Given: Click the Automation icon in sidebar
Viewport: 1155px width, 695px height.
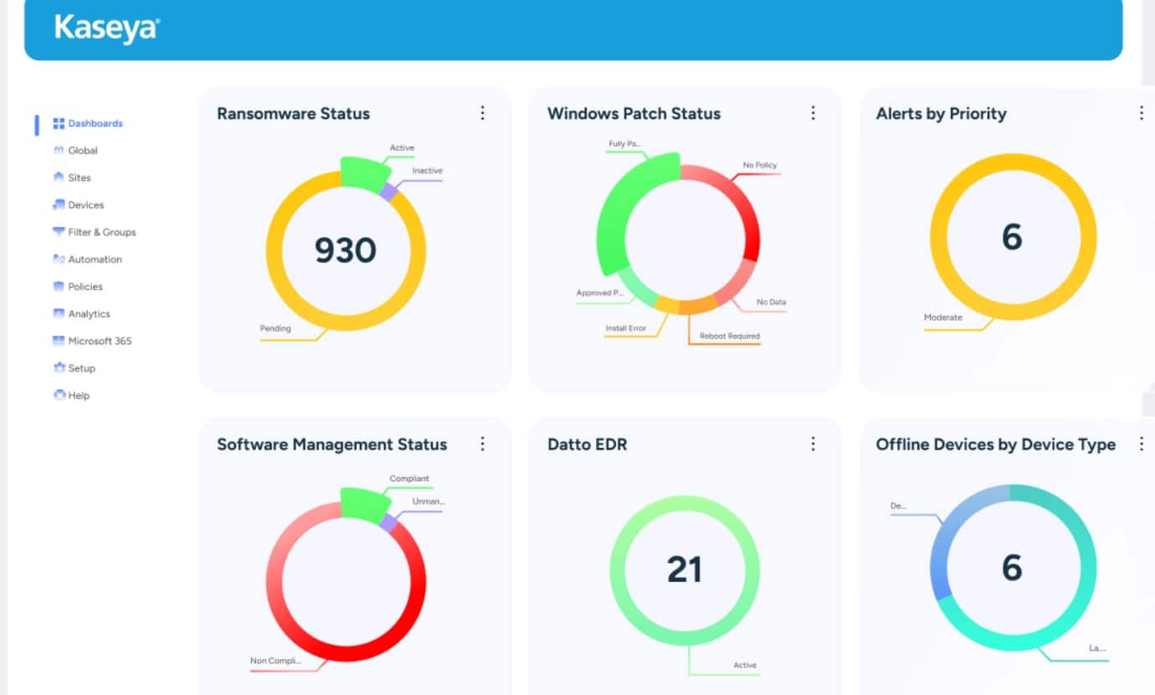Looking at the screenshot, I should click(59, 260).
